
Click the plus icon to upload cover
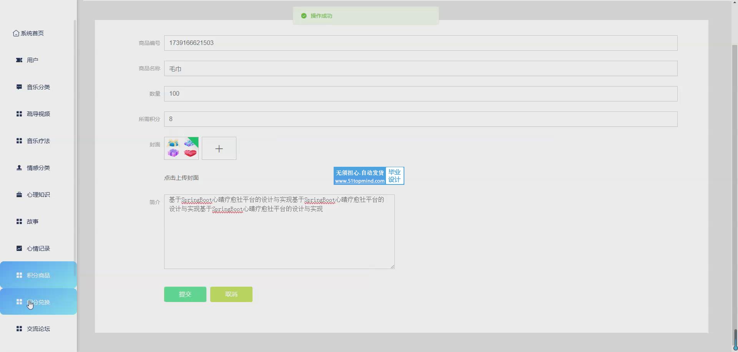click(x=219, y=148)
